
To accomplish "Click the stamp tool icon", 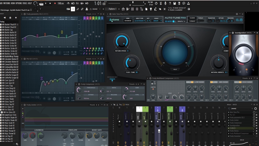I will click(x=87, y=9).
